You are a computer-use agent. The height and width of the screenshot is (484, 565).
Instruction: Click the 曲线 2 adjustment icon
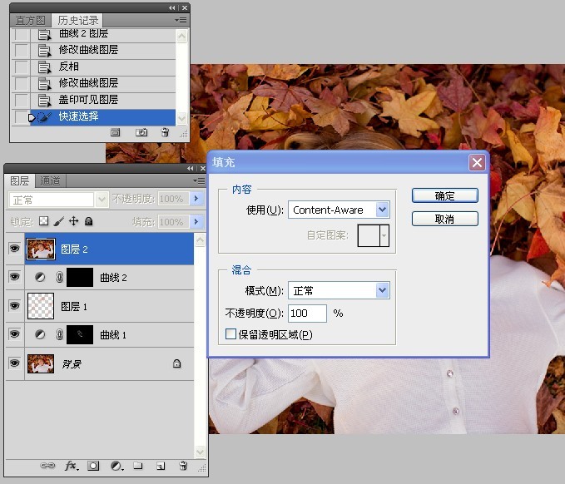click(x=40, y=277)
